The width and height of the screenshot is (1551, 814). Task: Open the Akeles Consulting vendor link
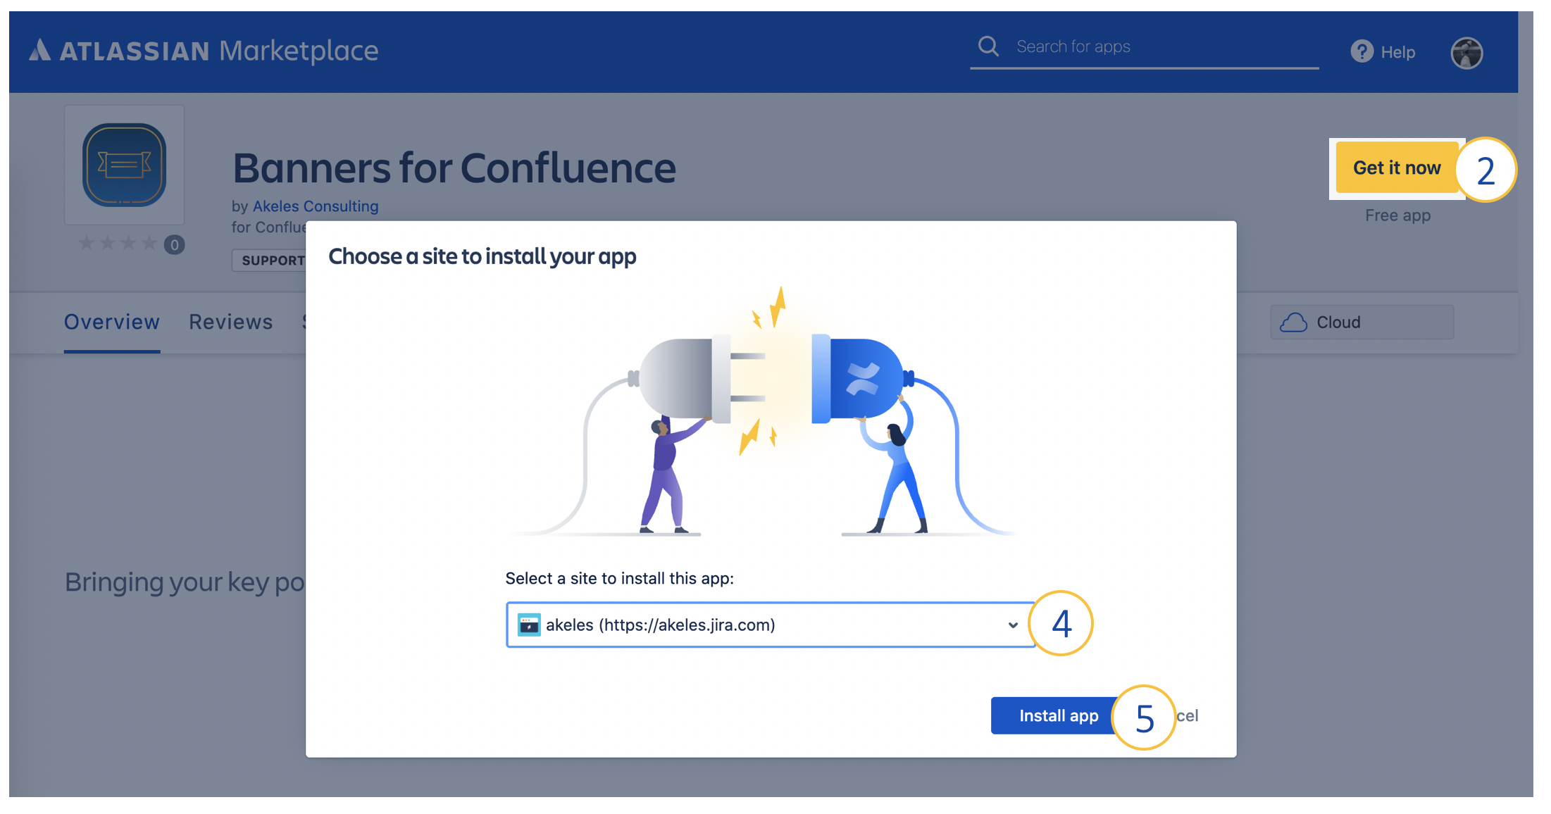click(316, 206)
